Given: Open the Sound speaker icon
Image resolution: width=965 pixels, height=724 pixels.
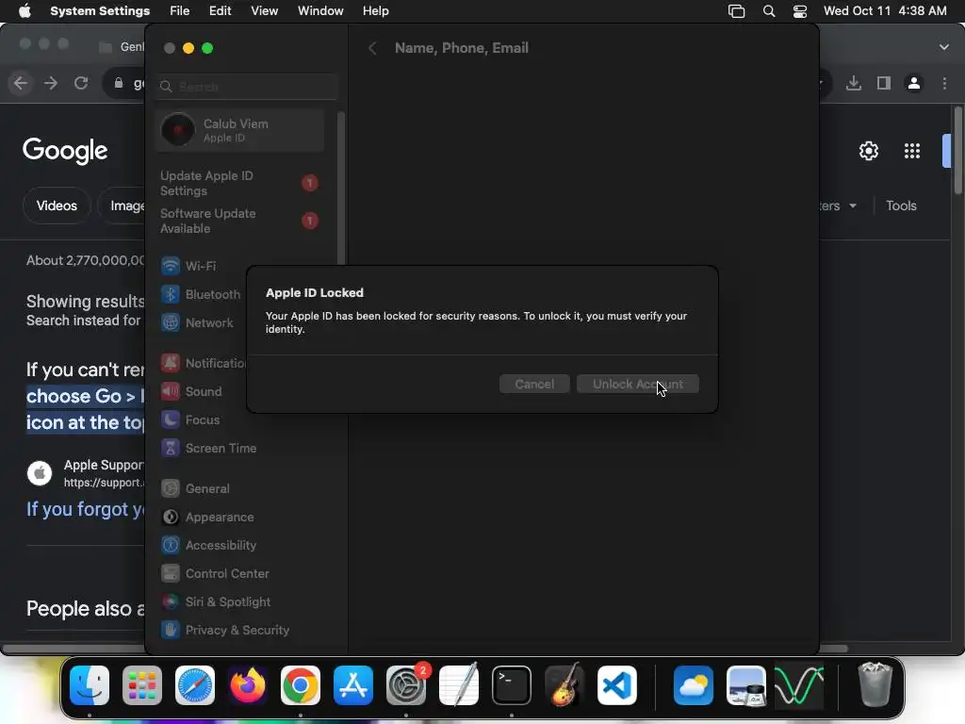Looking at the screenshot, I should pyautogui.click(x=171, y=391).
